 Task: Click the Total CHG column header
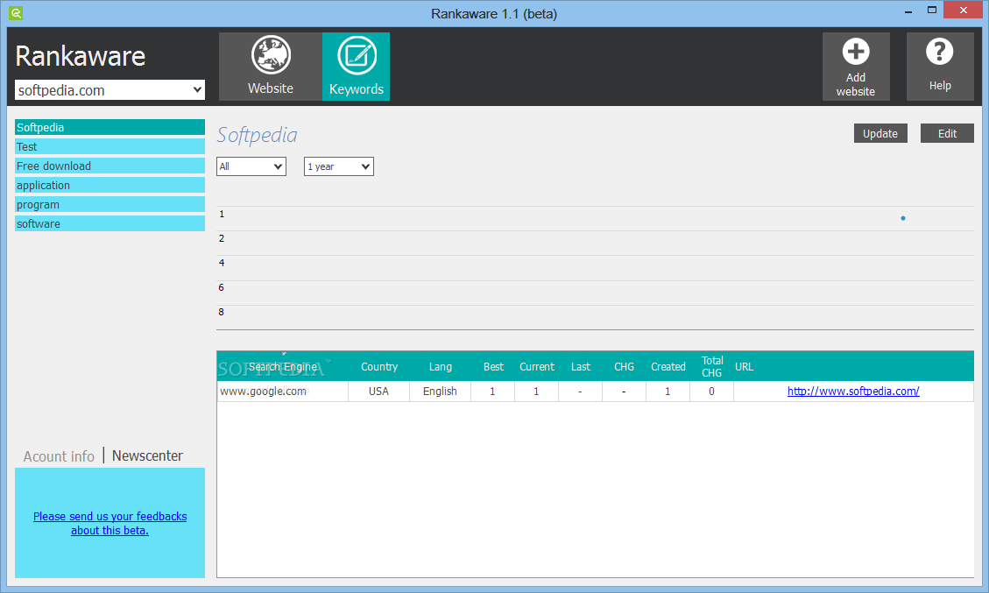[711, 366]
